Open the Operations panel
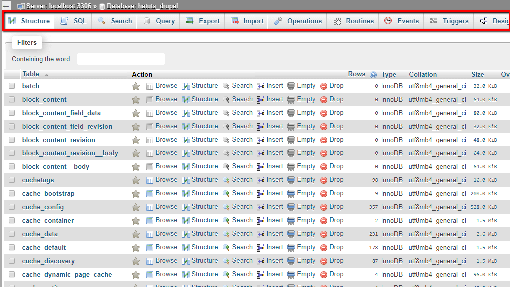Screen dimensions: 510x287 tap(280, 21)
